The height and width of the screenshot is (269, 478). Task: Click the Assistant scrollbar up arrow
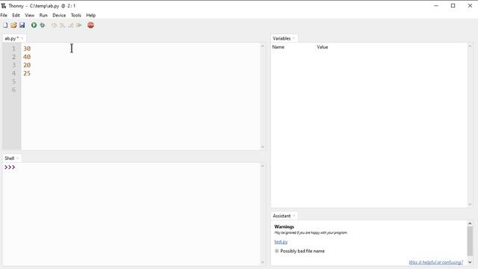[x=470, y=223]
